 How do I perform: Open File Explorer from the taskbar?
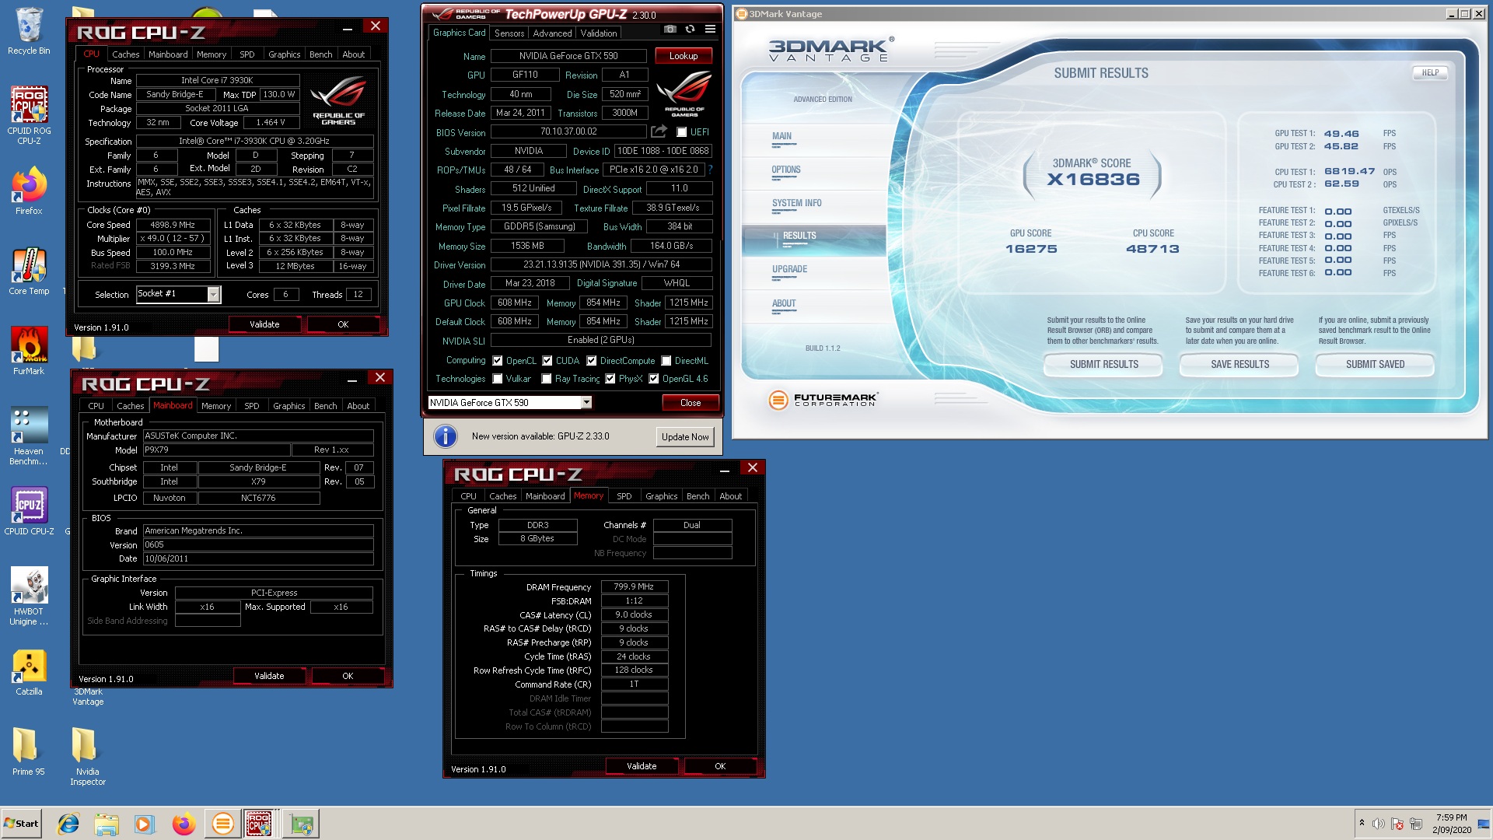(x=107, y=824)
